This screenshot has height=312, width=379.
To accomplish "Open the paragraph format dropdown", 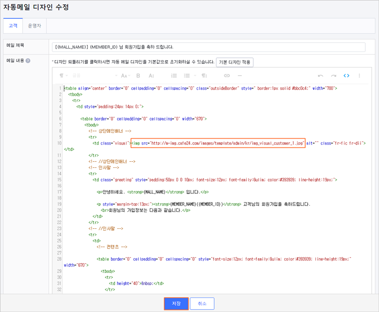I will click(x=63, y=76).
